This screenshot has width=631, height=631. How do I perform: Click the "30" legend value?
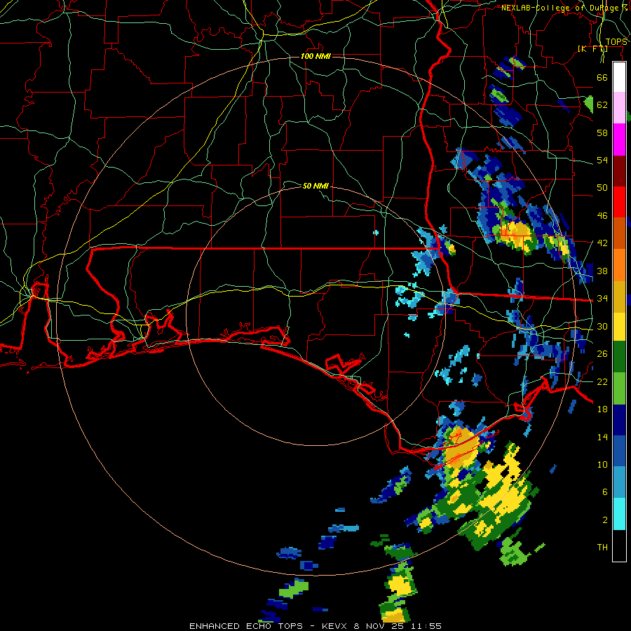point(602,326)
